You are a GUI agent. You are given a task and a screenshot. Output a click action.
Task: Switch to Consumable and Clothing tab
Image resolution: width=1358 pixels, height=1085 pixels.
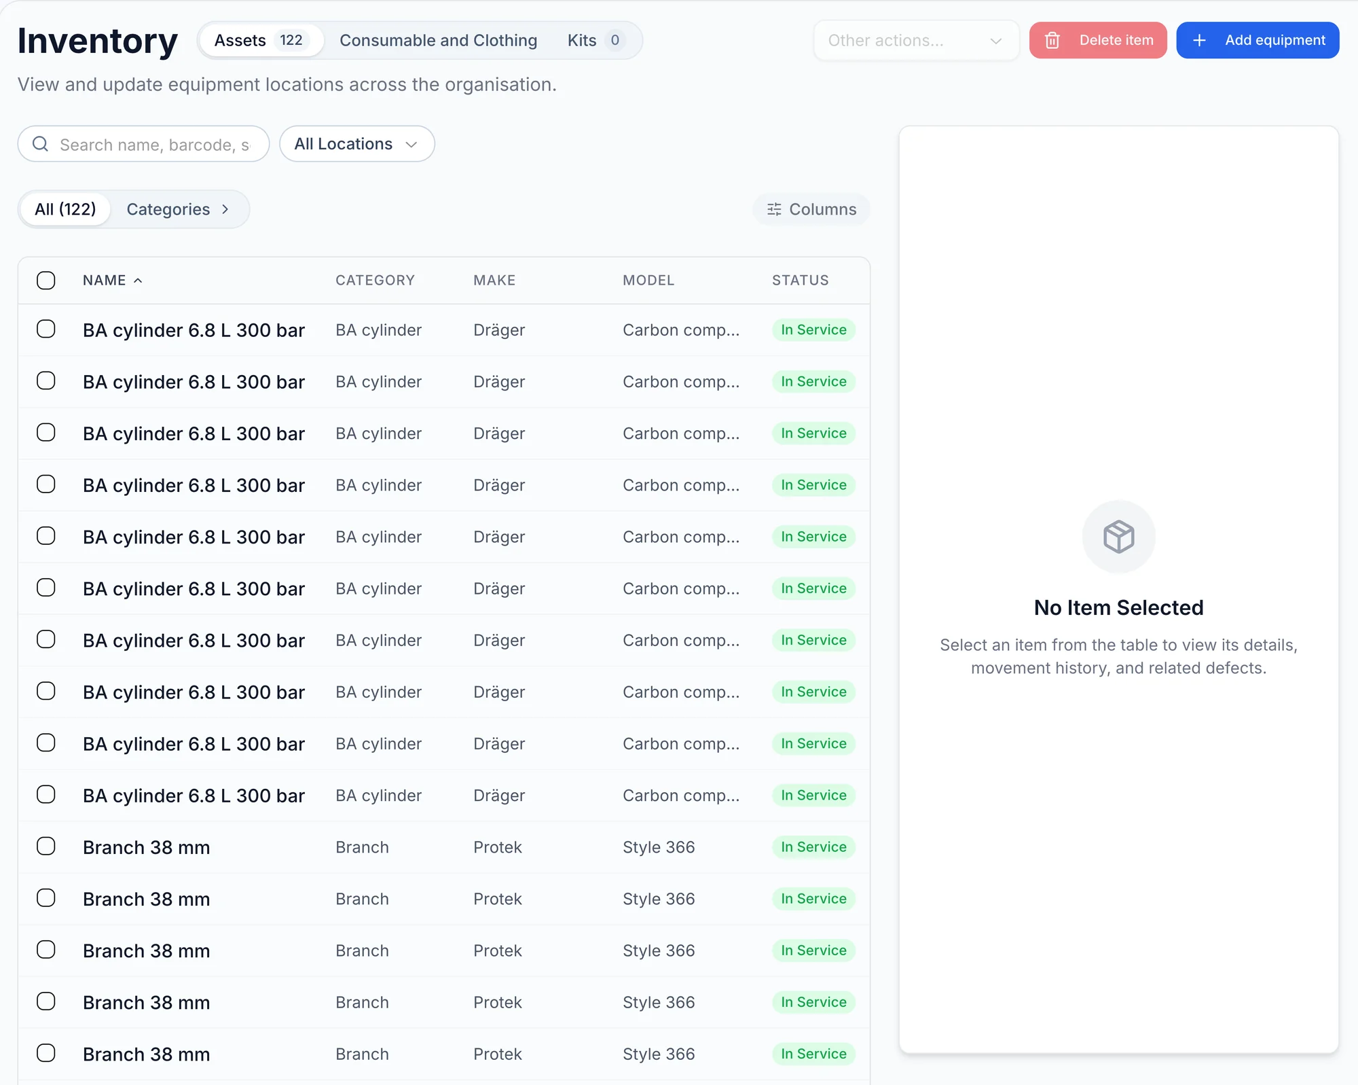click(439, 41)
